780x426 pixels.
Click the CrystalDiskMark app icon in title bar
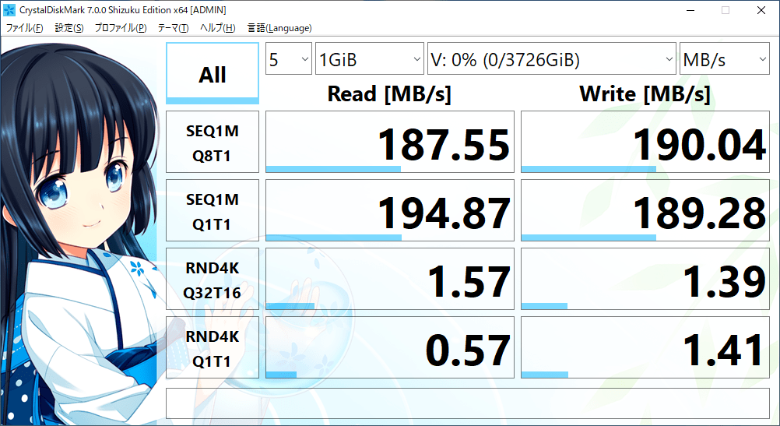pyautogui.click(x=9, y=10)
